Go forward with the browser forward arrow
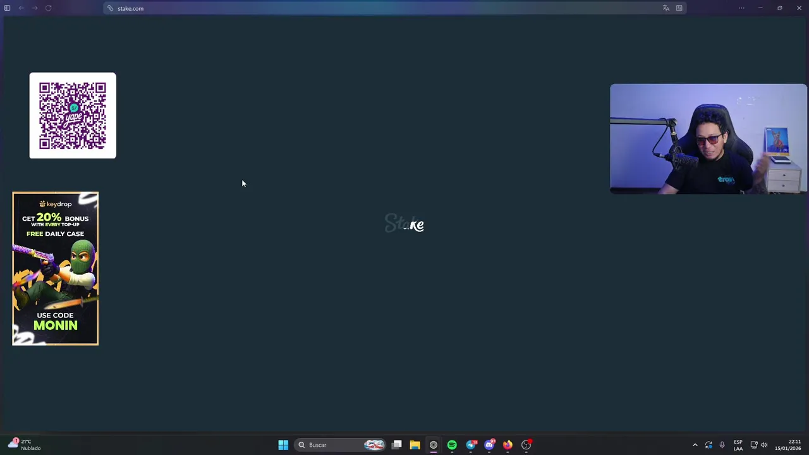809x455 pixels. [35, 8]
